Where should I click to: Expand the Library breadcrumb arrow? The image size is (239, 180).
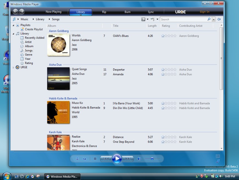coord(33,19)
